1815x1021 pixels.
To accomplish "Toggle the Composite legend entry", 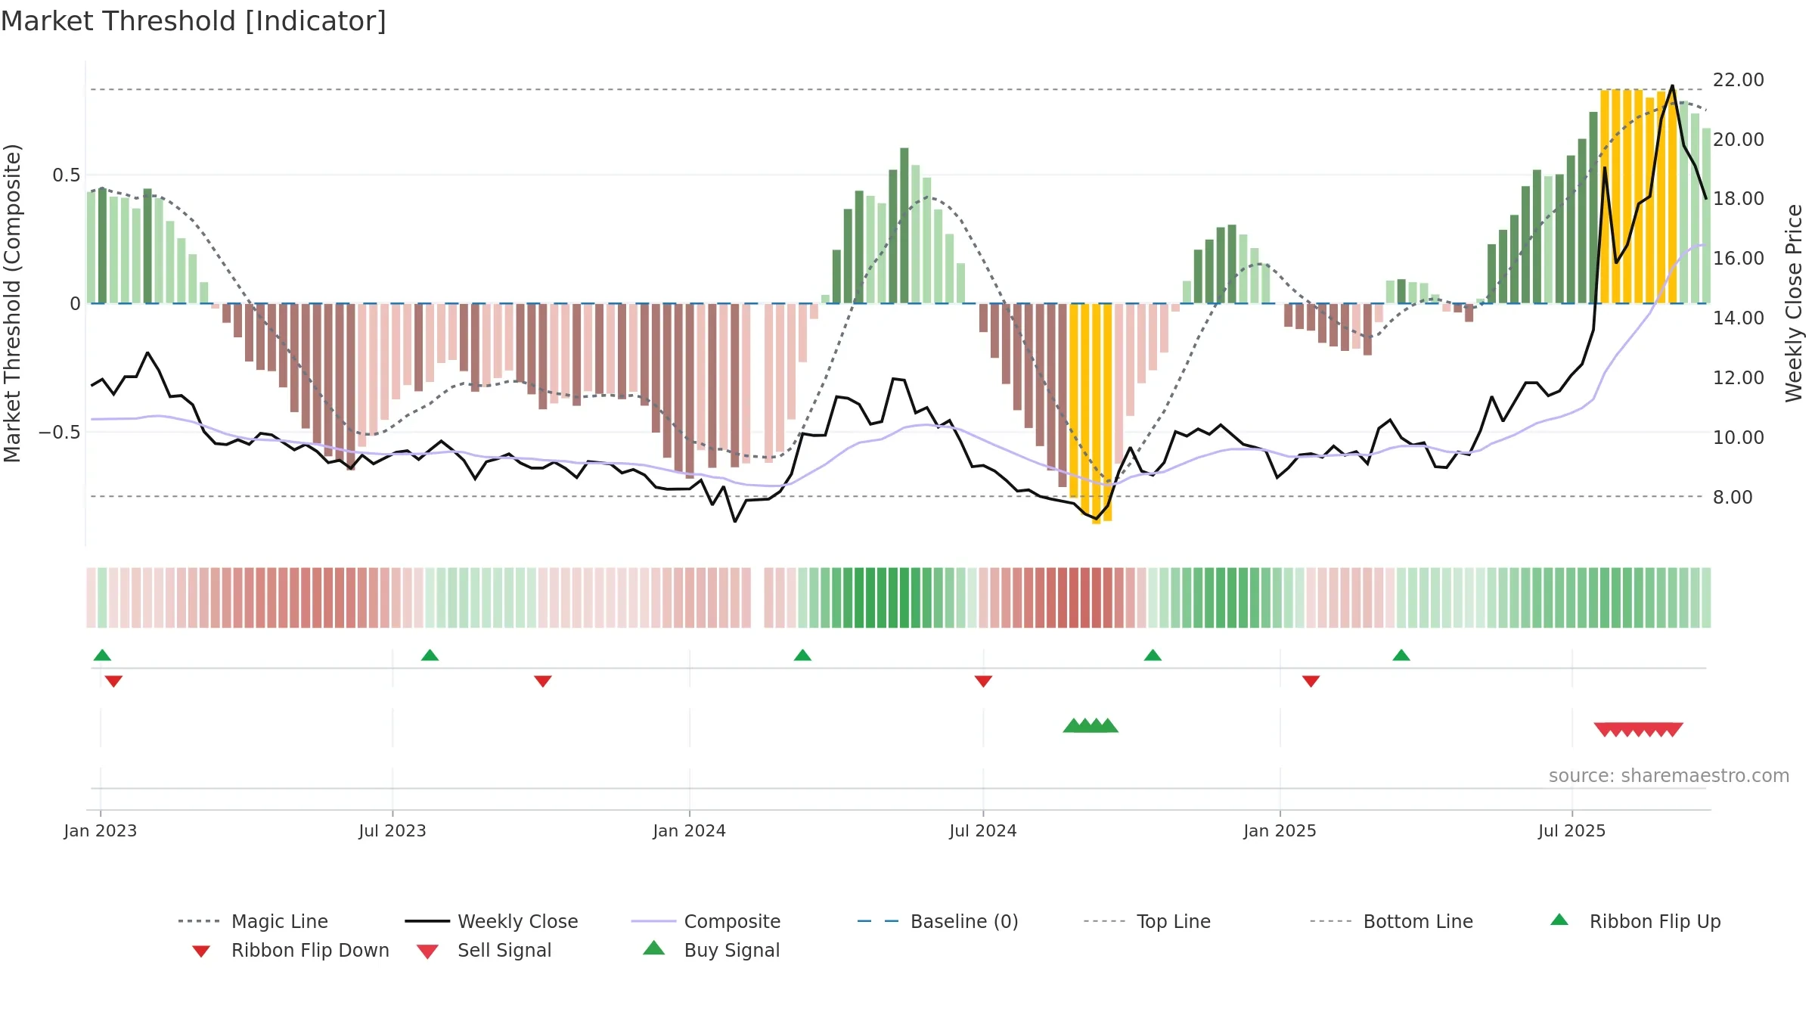I will [x=706, y=921].
